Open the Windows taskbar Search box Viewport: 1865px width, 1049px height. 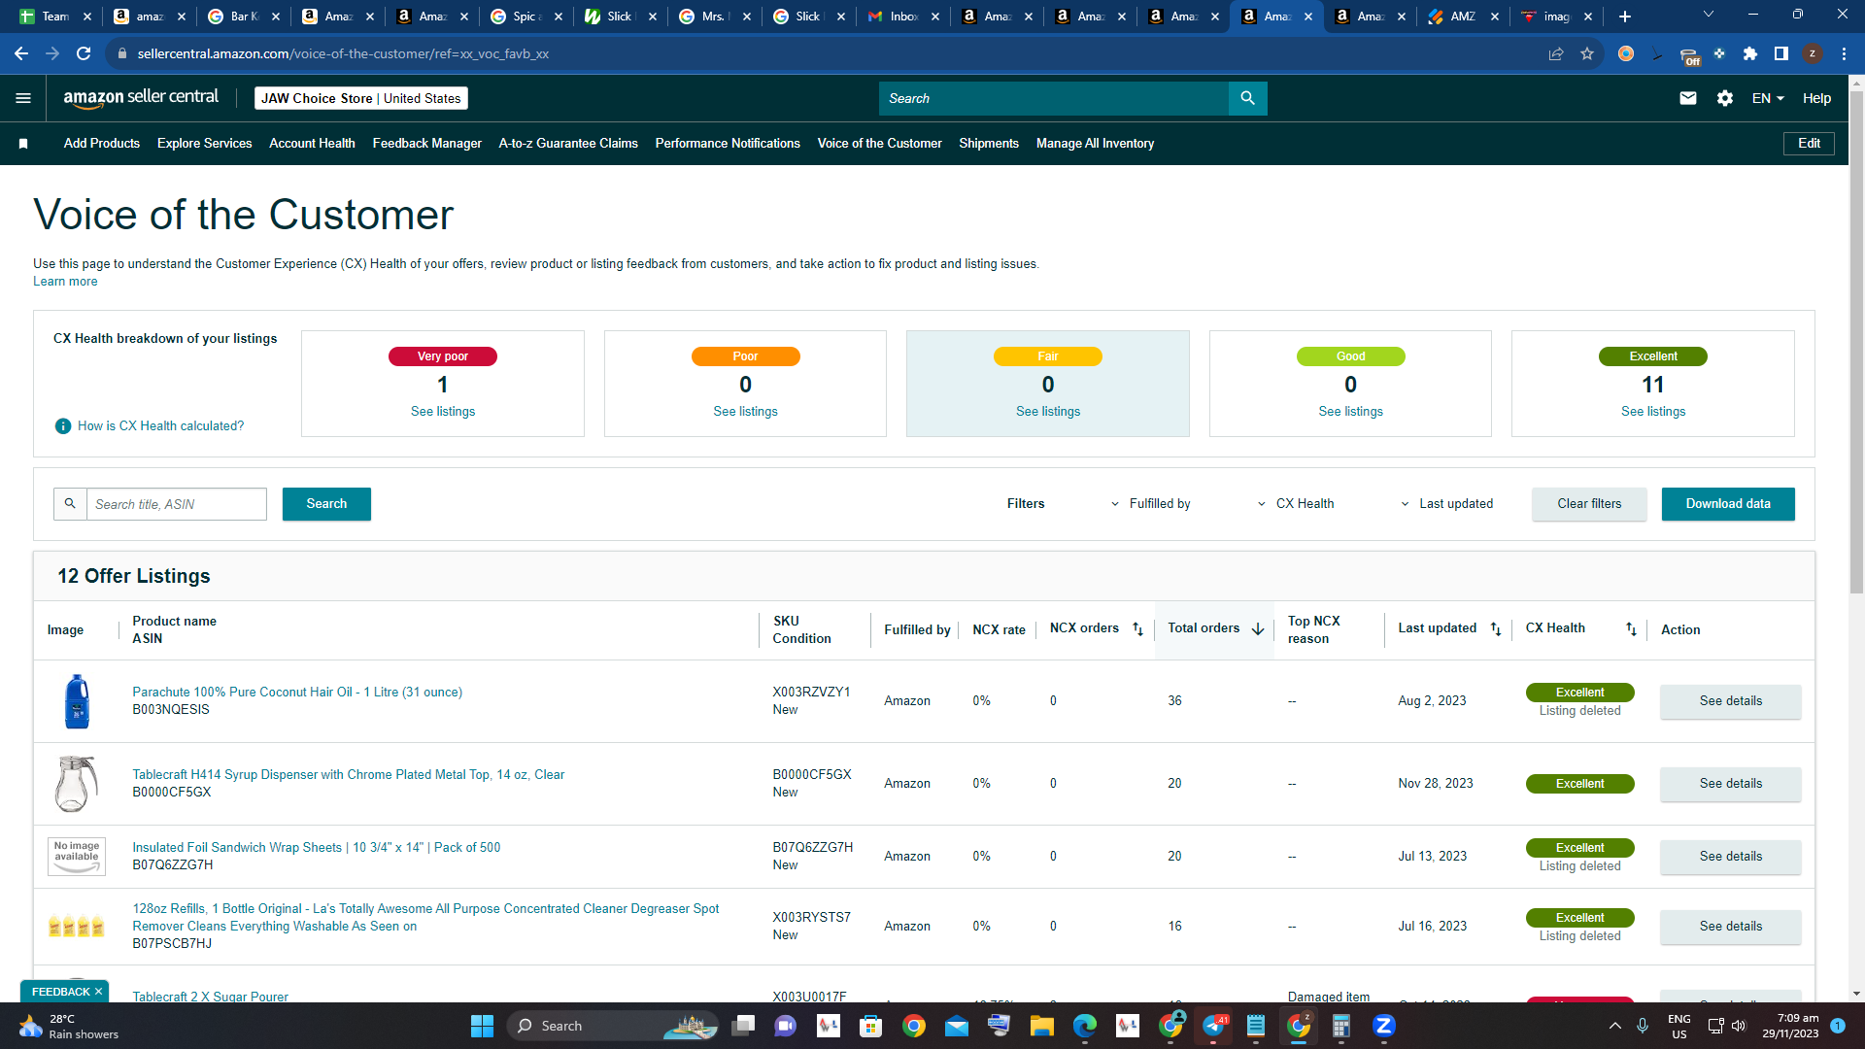point(612,1026)
